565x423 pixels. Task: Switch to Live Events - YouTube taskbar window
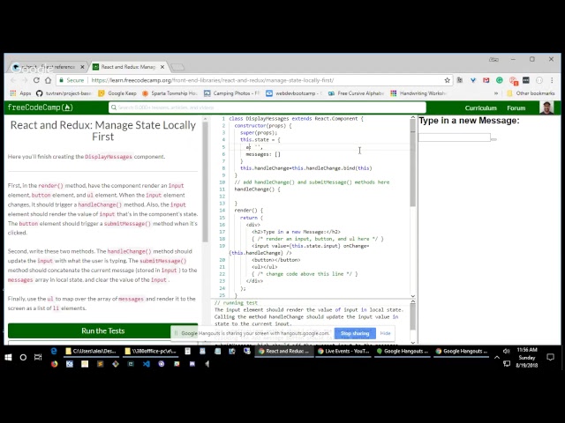[x=343, y=351]
